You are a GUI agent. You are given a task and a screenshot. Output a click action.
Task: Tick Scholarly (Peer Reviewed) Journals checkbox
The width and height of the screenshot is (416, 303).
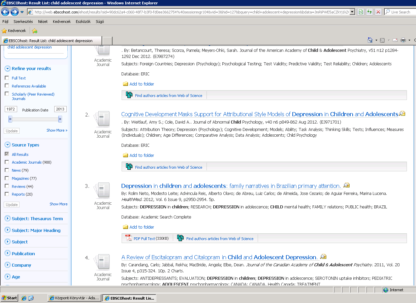pyautogui.click(x=7, y=94)
